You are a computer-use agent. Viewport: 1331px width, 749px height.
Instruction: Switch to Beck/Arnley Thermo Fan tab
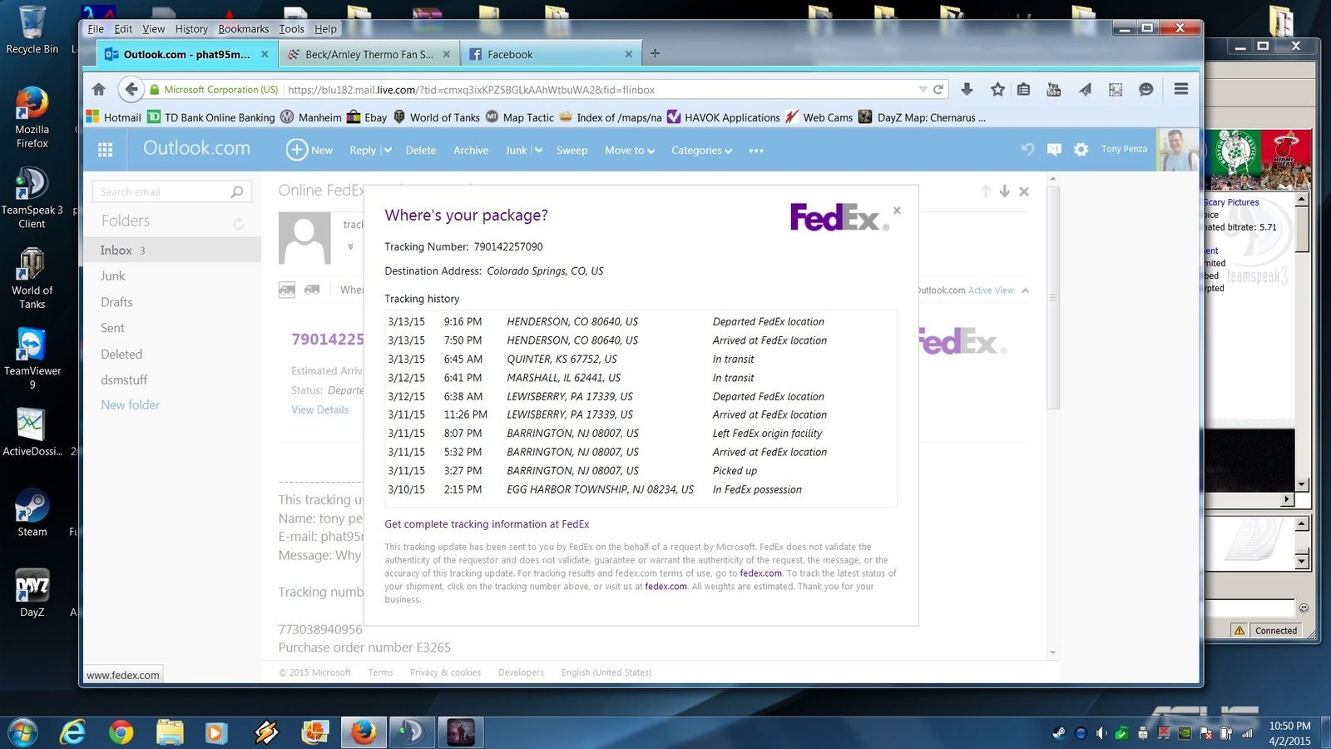click(369, 54)
